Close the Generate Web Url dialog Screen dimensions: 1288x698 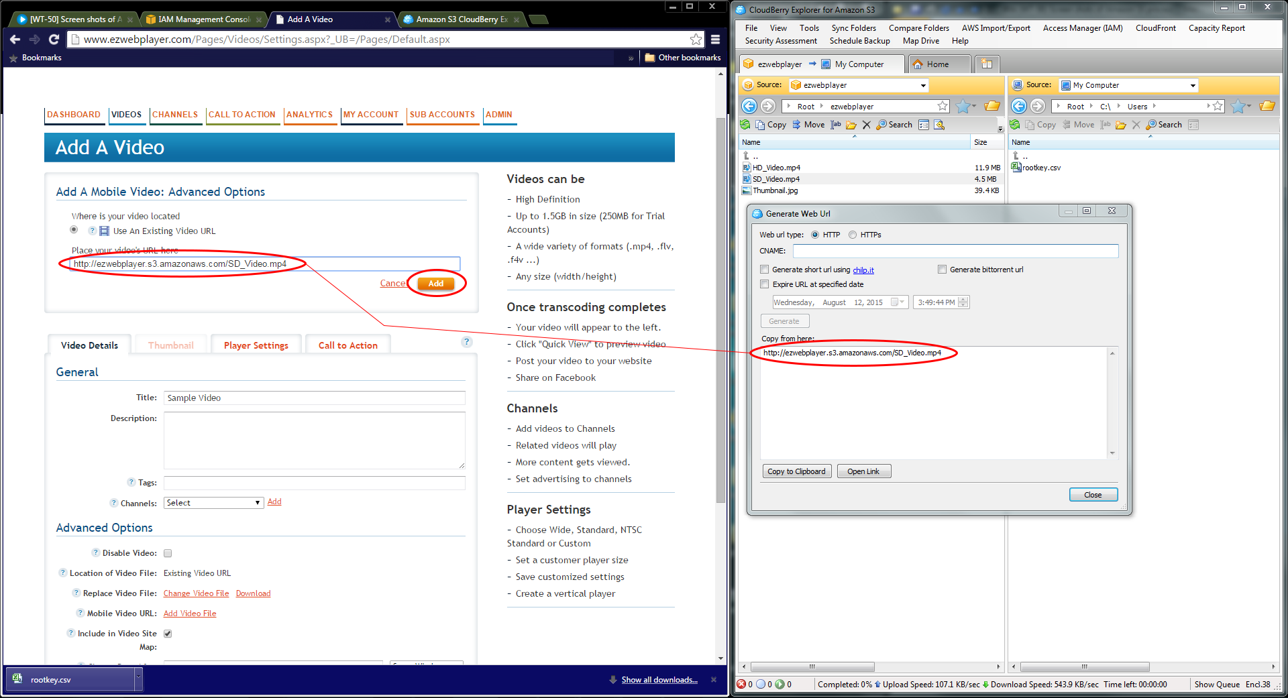pyautogui.click(x=1093, y=495)
